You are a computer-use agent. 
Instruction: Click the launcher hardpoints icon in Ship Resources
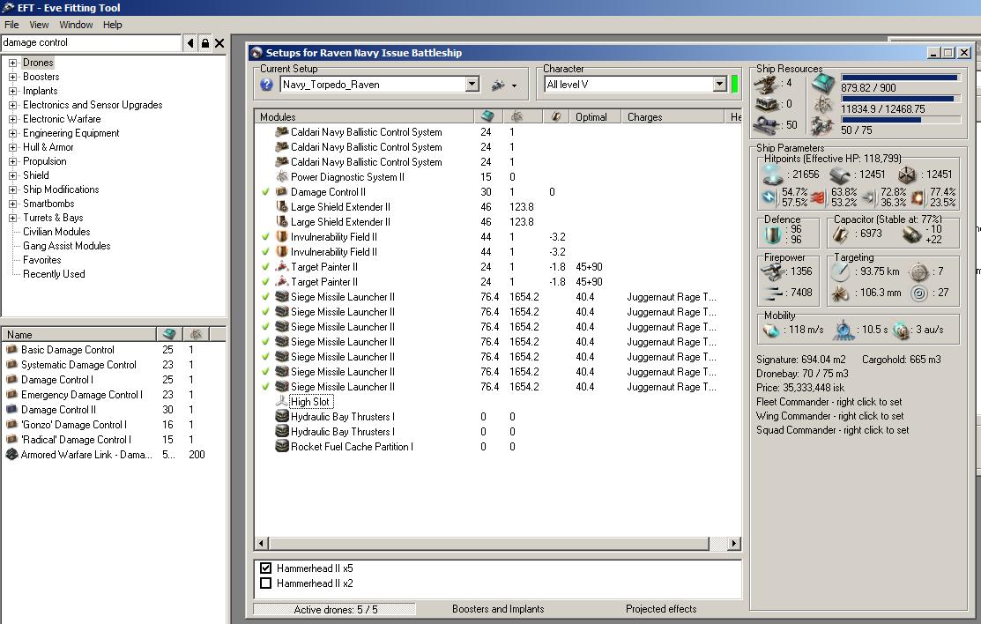[x=765, y=104]
